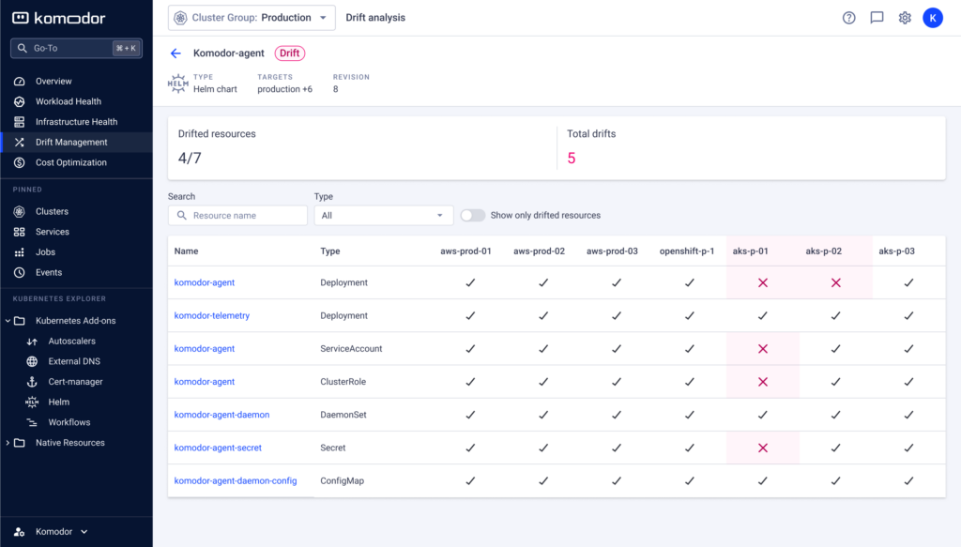Open the komodor-telemetry link
The height and width of the screenshot is (547, 961).
point(211,315)
